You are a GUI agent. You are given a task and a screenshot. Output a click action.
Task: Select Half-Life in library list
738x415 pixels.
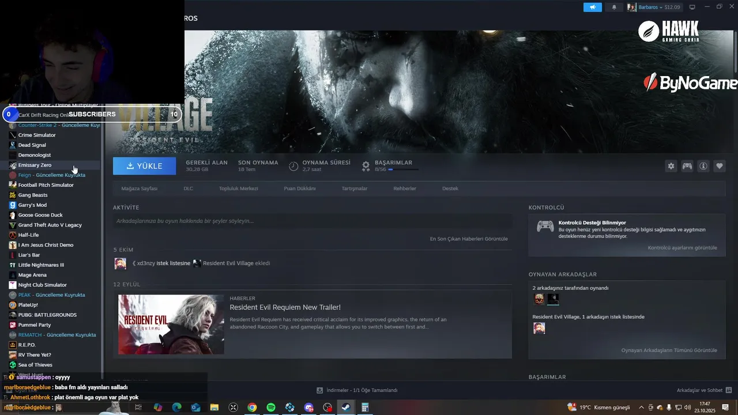click(28, 235)
